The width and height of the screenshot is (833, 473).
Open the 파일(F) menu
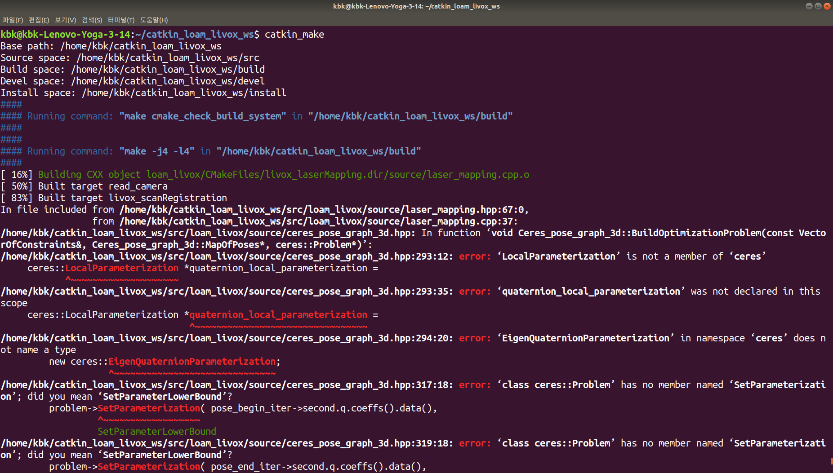pos(13,20)
